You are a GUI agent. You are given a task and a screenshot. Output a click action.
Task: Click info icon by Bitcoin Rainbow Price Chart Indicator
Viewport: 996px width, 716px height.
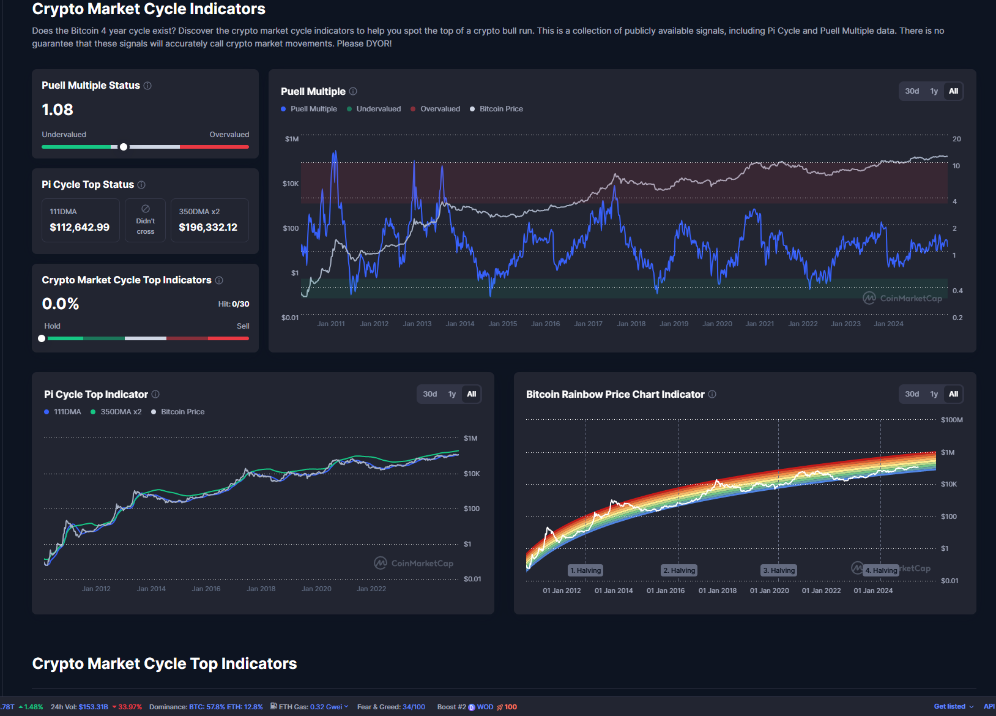tap(712, 394)
